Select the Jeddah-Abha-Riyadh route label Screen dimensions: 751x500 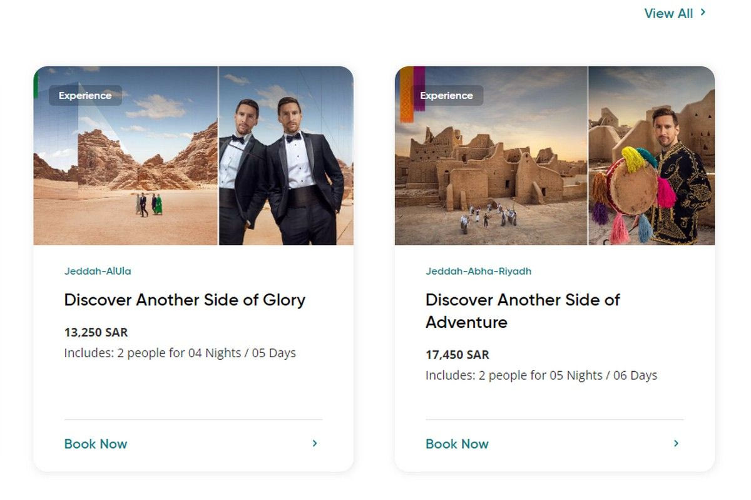click(478, 272)
